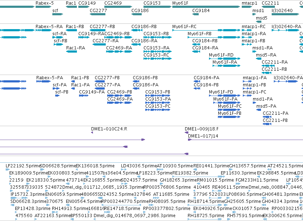The height and width of the screenshot is (221, 303).
Task: Select the LP22192.5prime EST label
Action: [23, 166]
